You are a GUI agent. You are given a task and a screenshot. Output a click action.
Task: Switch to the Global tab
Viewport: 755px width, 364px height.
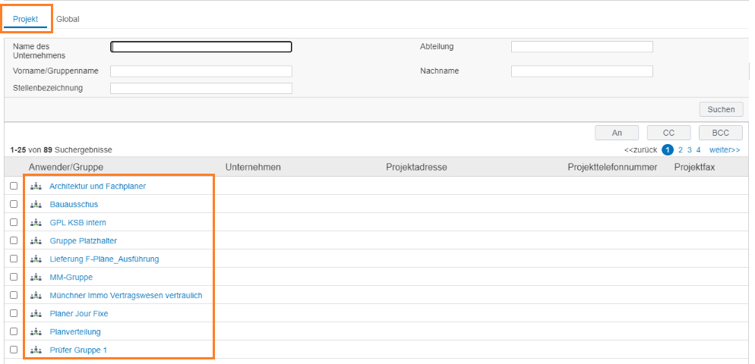(68, 19)
